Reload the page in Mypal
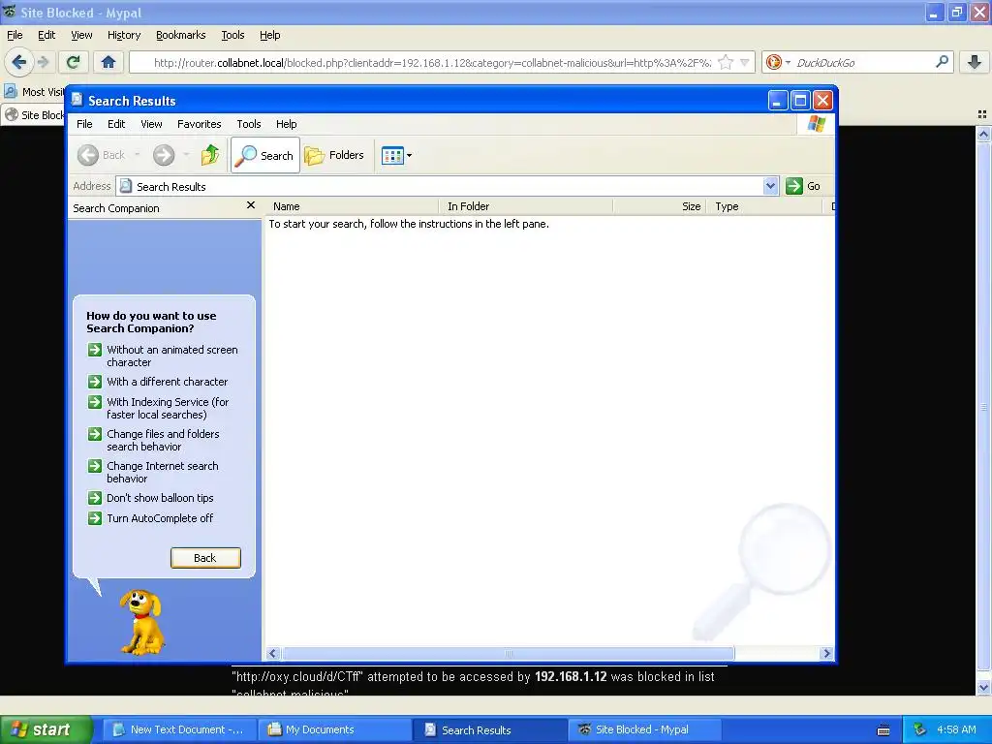This screenshot has width=992, height=744. [x=74, y=62]
